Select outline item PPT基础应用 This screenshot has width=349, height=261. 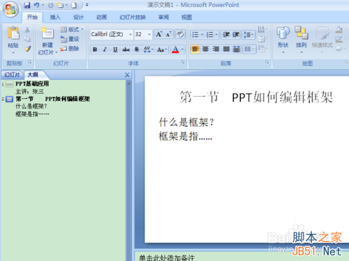coord(32,84)
